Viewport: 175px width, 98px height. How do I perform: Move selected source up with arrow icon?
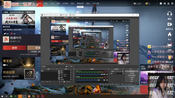67,82
